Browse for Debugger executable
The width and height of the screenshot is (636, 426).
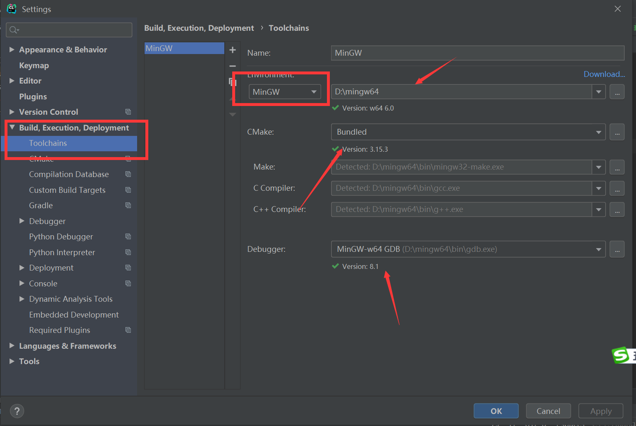click(617, 249)
